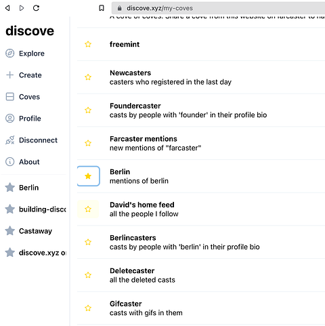Reload the page with the refresh icon
The image size is (325, 326).
click(36, 8)
